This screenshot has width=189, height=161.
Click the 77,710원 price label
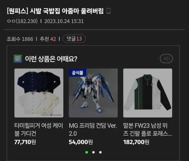(x=25, y=142)
